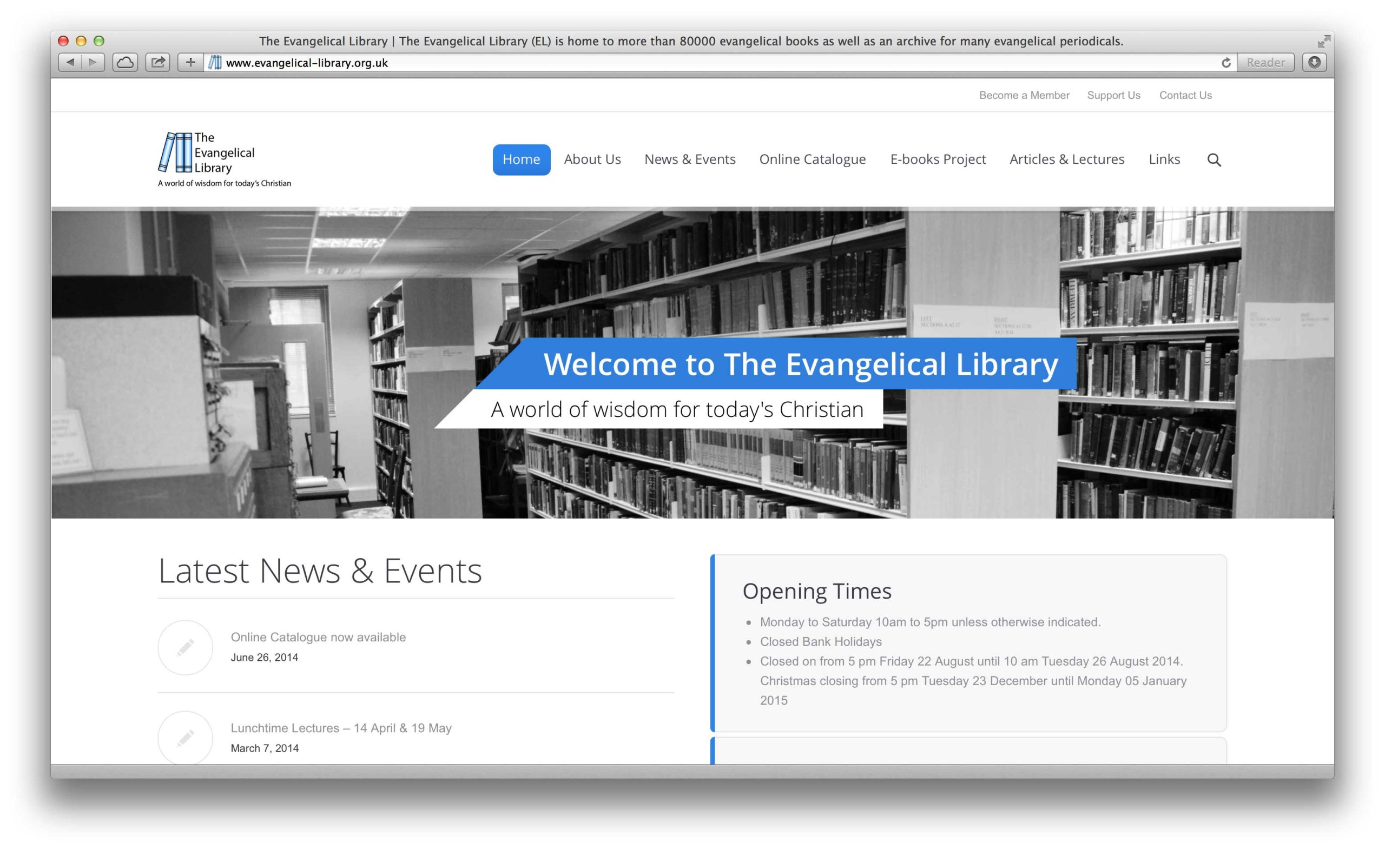The image size is (1385, 849).
Task: Close the Safari window with the red button
Action: (x=63, y=41)
